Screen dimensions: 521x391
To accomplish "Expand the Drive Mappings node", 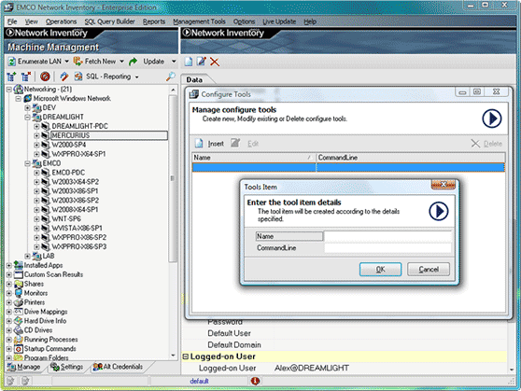I will 9,312.
